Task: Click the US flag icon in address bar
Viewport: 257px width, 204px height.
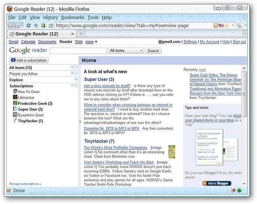Action: (221, 25)
